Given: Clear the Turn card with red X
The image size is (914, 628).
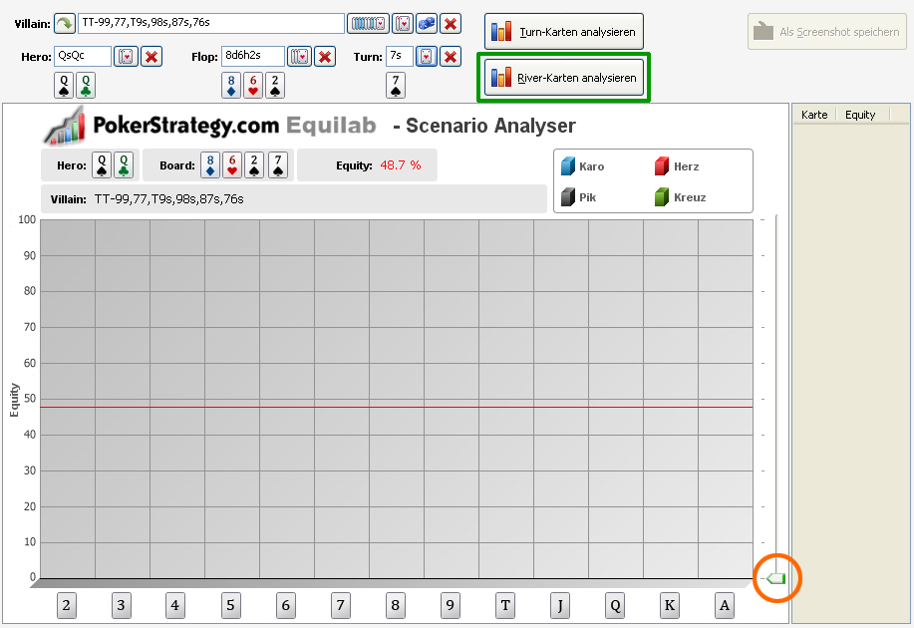Looking at the screenshot, I should pos(451,57).
